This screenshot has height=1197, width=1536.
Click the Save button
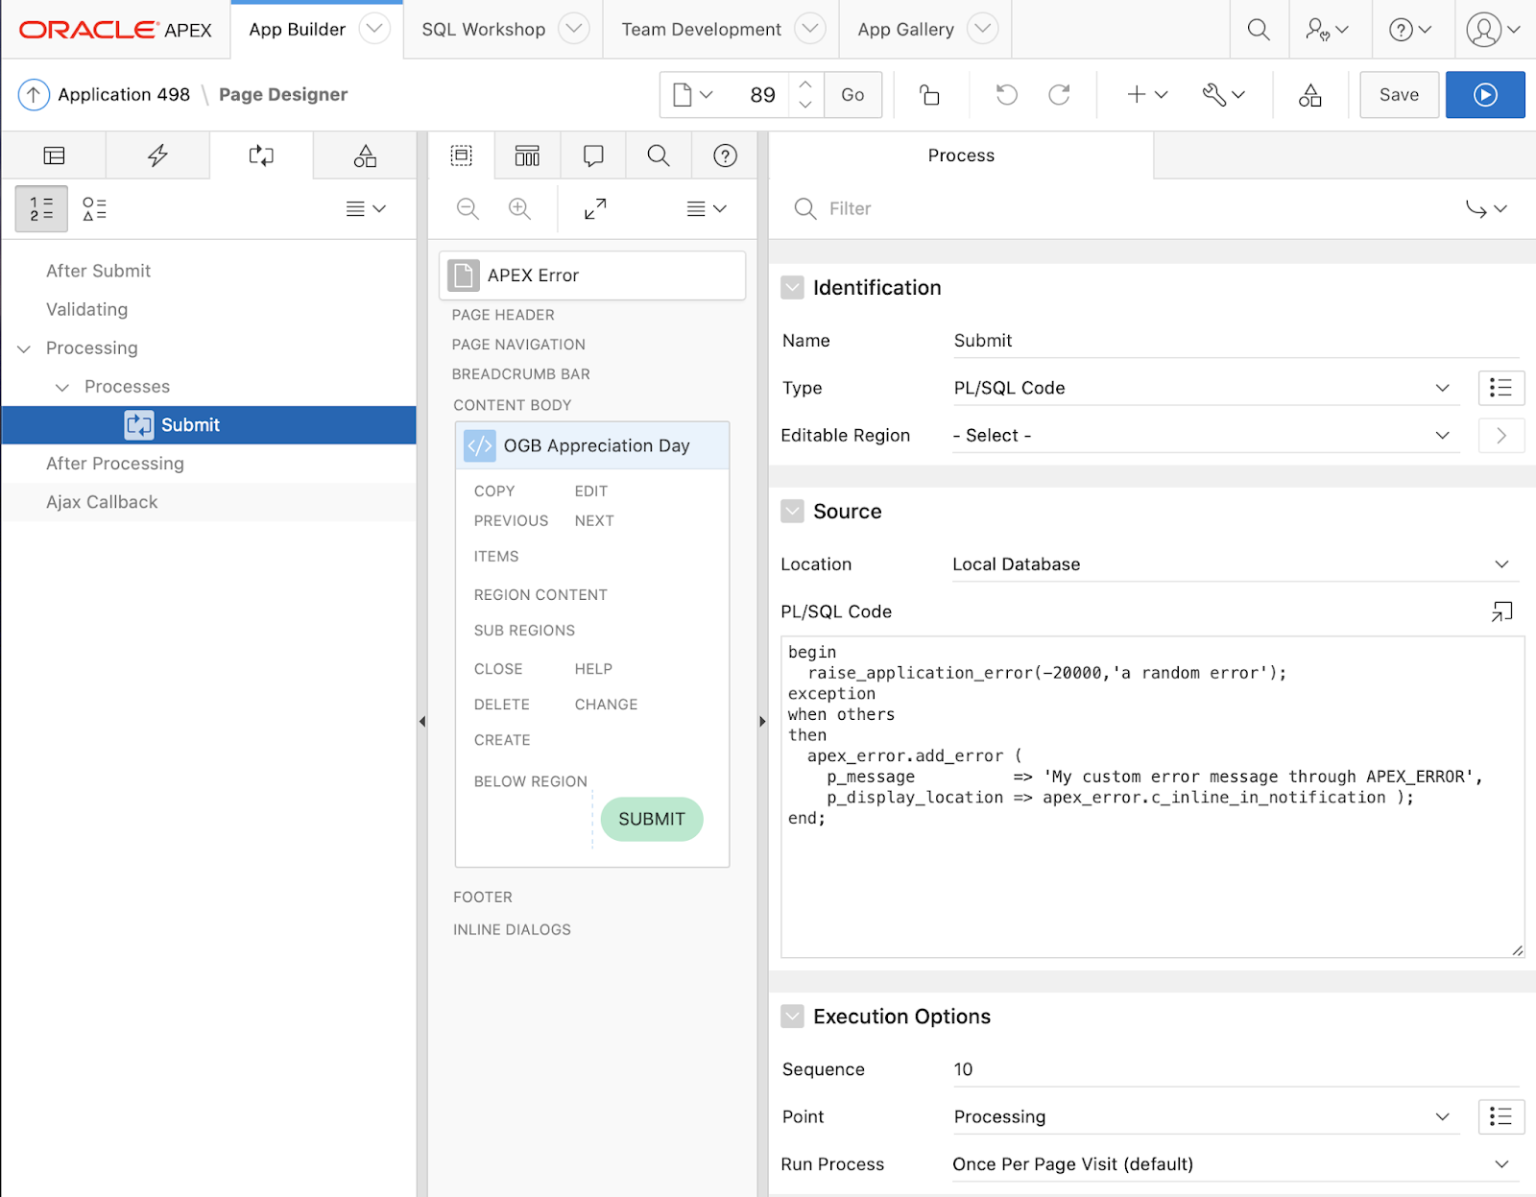[x=1398, y=94]
